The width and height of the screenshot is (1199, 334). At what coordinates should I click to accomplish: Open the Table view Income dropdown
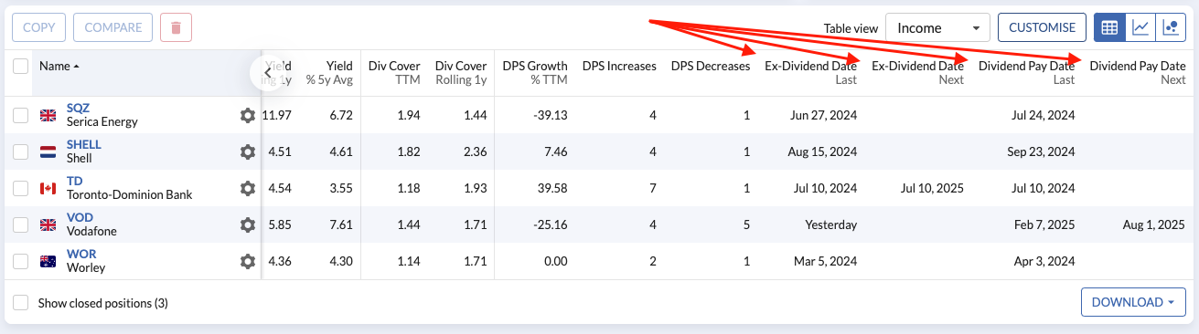[937, 27]
